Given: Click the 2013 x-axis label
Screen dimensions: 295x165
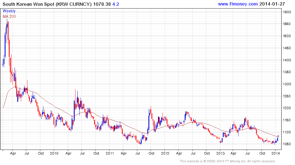Looking at the screenshot, I should click(x=220, y=153).
